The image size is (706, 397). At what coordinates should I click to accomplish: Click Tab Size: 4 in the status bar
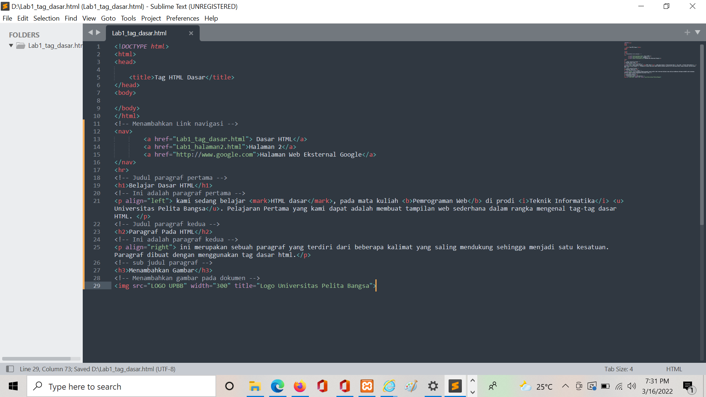(618, 369)
